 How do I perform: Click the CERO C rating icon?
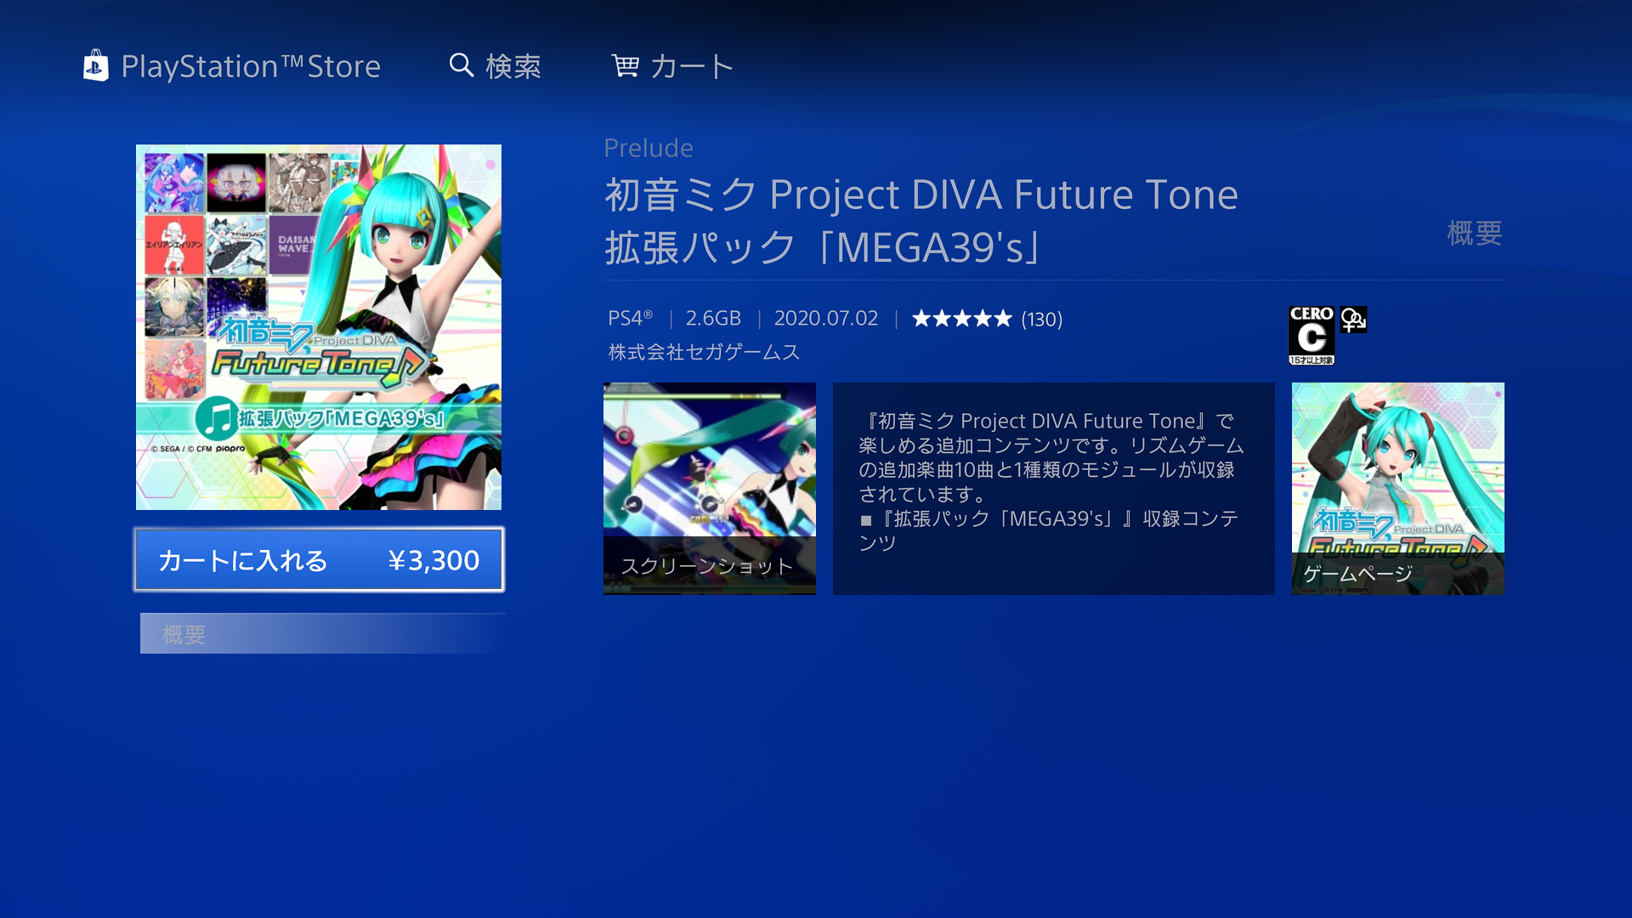1312,336
